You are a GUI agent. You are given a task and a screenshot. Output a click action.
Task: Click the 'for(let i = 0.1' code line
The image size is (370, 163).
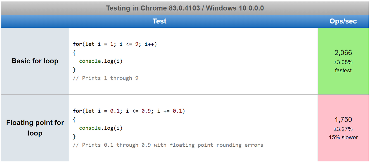(x=129, y=111)
